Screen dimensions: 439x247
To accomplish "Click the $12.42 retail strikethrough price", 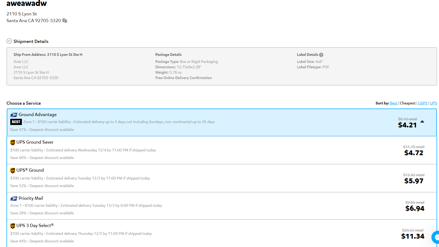I will 414,175.
